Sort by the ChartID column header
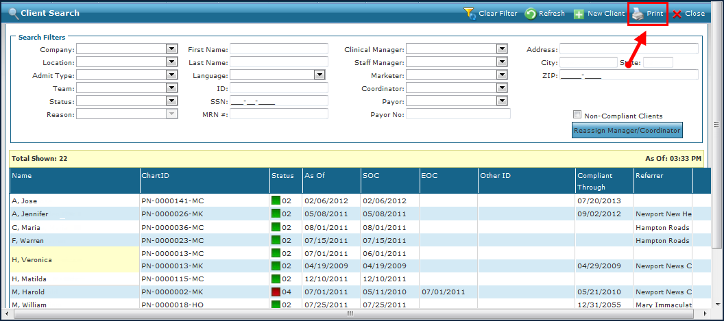Viewport: 724px width, 321px height. pos(155,176)
